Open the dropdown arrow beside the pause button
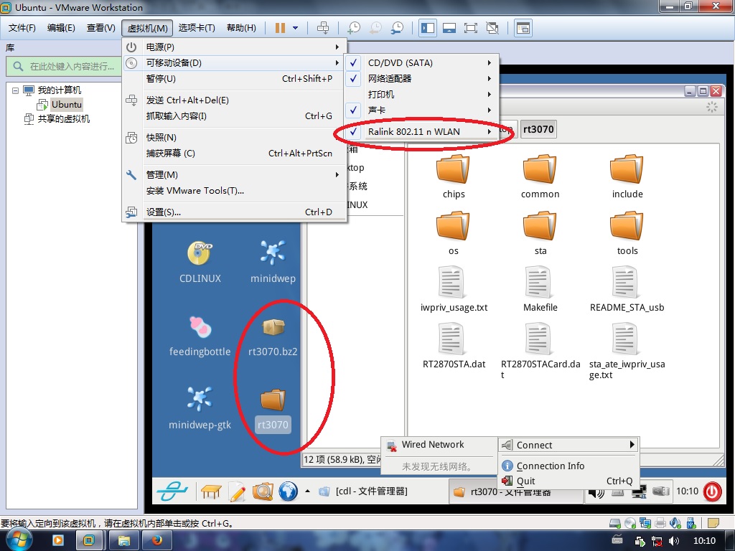This screenshot has width=735, height=551. click(295, 28)
